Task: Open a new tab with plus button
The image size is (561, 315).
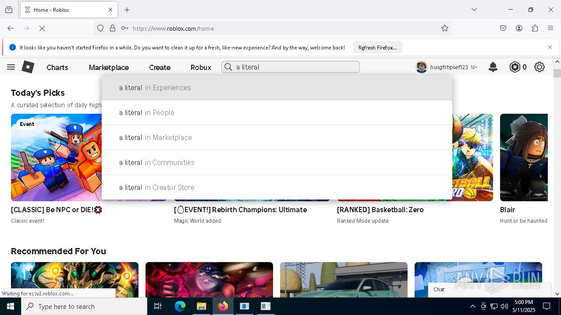Action: [127, 10]
